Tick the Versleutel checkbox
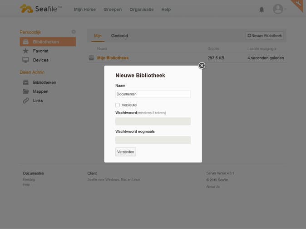This screenshot has width=306, height=229. click(118, 105)
